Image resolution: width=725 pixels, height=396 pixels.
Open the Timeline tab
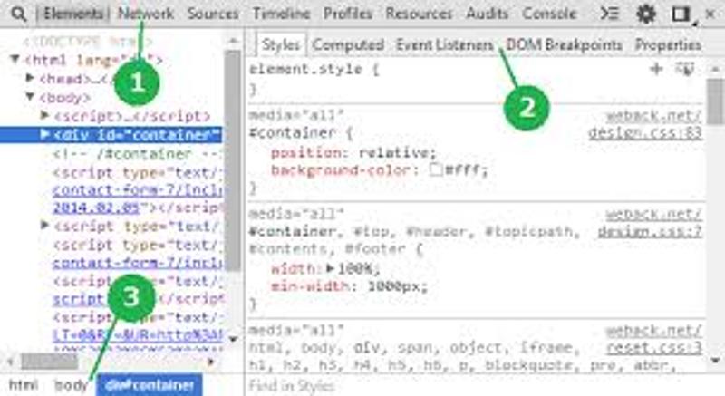pos(281,14)
